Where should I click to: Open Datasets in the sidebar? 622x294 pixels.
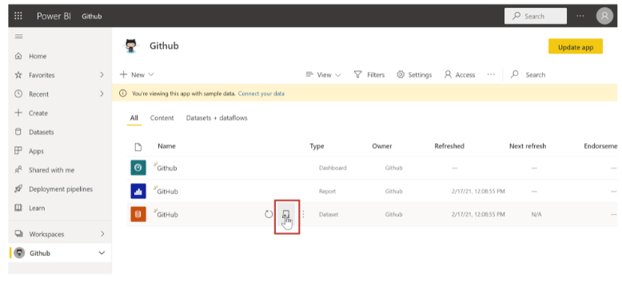(41, 132)
